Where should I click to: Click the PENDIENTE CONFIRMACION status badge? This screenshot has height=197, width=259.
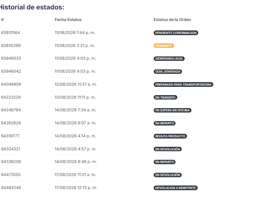(x=176, y=33)
